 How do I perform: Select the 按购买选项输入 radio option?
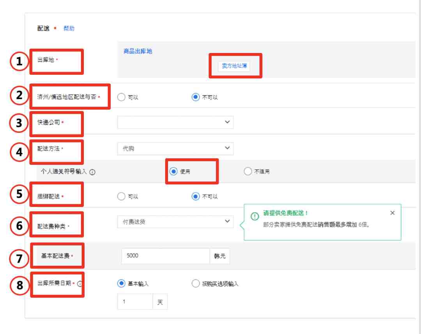click(195, 283)
